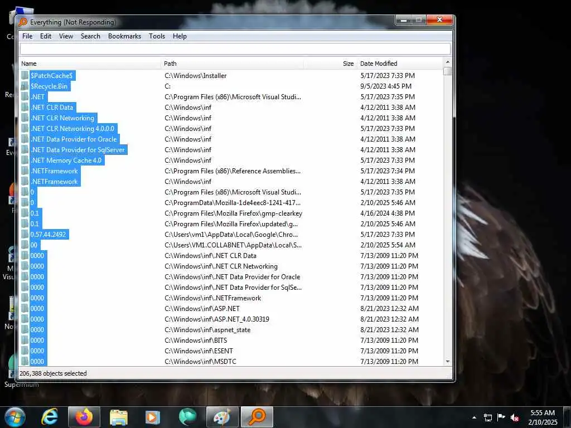
Task: Open the Bookmarks menu
Action: coord(124,36)
